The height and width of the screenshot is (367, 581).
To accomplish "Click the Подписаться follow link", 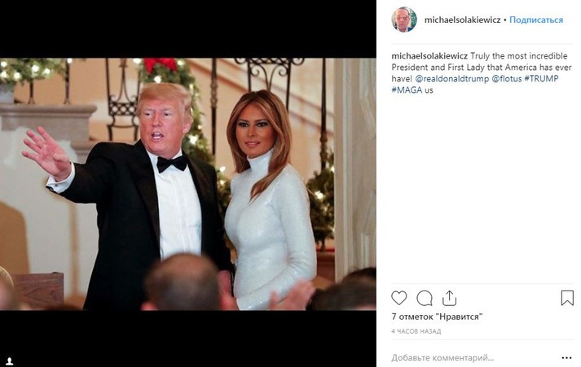I will [536, 20].
